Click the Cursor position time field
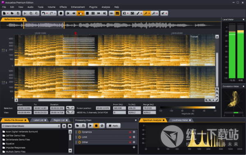The height and width of the screenshot is (155, 246). (x=103, y=108)
